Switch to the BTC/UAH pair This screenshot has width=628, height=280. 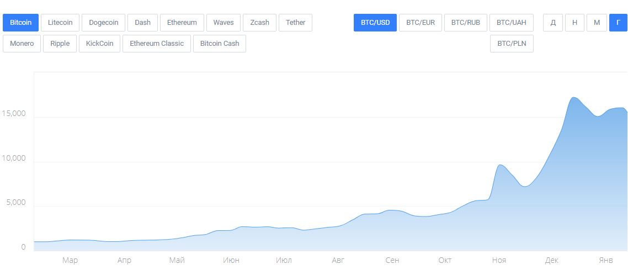(x=512, y=23)
